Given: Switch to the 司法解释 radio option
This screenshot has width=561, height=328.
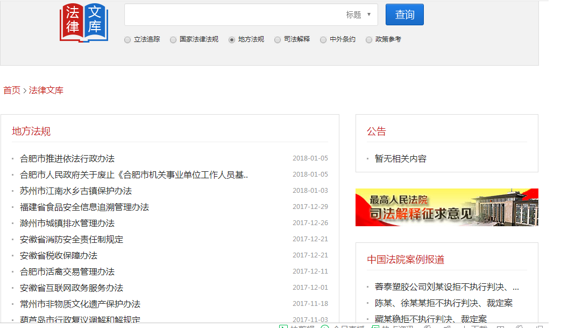Looking at the screenshot, I should pyautogui.click(x=277, y=39).
